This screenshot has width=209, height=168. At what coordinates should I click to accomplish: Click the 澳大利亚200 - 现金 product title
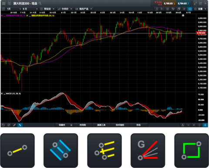[x=25, y=3]
